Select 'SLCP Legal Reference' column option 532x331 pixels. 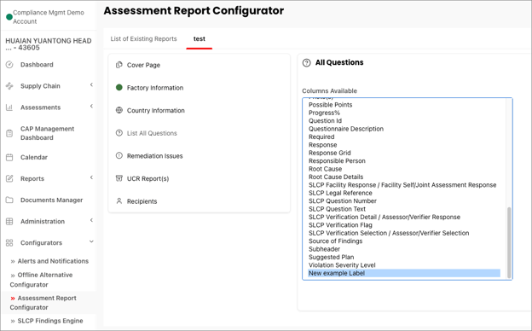[340, 193]
